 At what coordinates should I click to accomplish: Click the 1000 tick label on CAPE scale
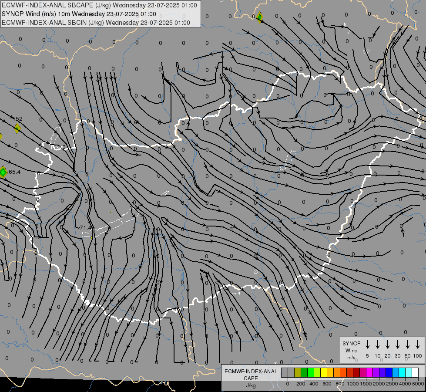[x=353, y=384]
